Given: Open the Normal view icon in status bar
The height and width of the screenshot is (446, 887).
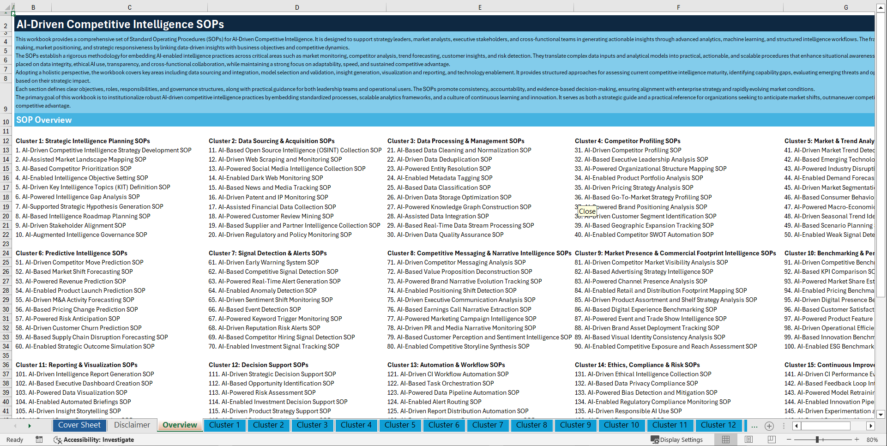Looking at the screenshot, I should click(725, 440).
